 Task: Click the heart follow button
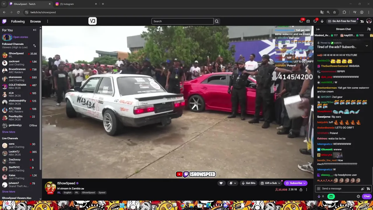(x=221, y=183)
